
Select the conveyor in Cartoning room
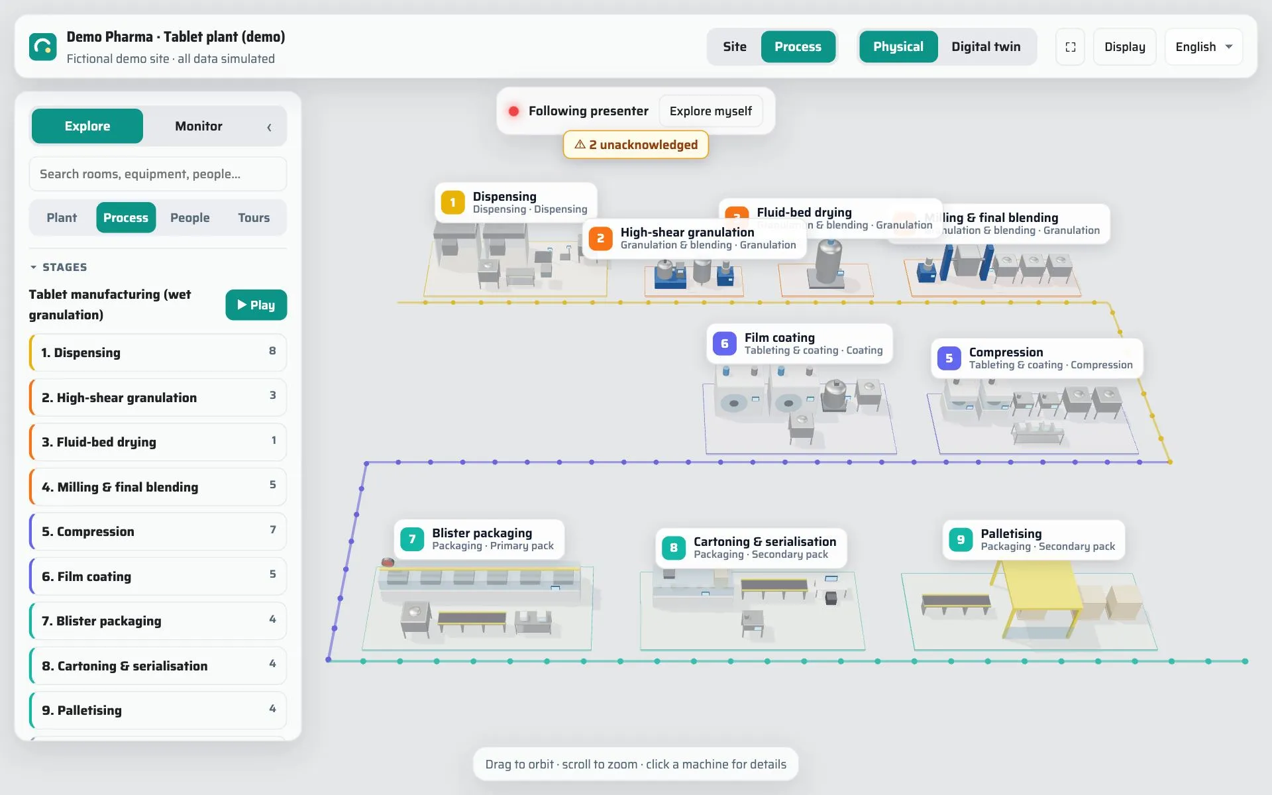click(x=774, y=588)
